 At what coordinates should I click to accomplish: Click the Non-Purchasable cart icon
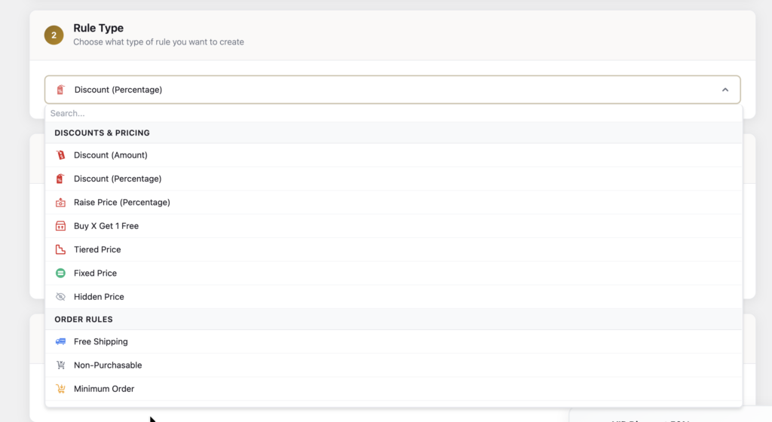(x=60, y=365)
